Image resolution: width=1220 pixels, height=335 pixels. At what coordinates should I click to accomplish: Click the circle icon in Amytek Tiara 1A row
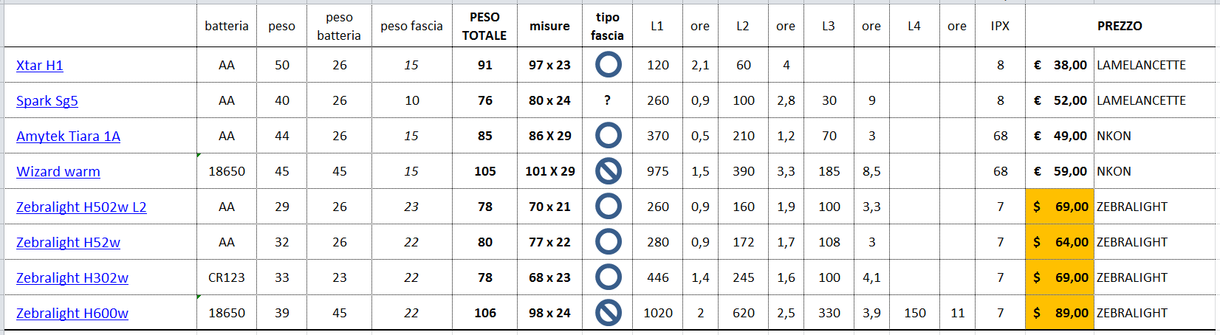point(608,136)
